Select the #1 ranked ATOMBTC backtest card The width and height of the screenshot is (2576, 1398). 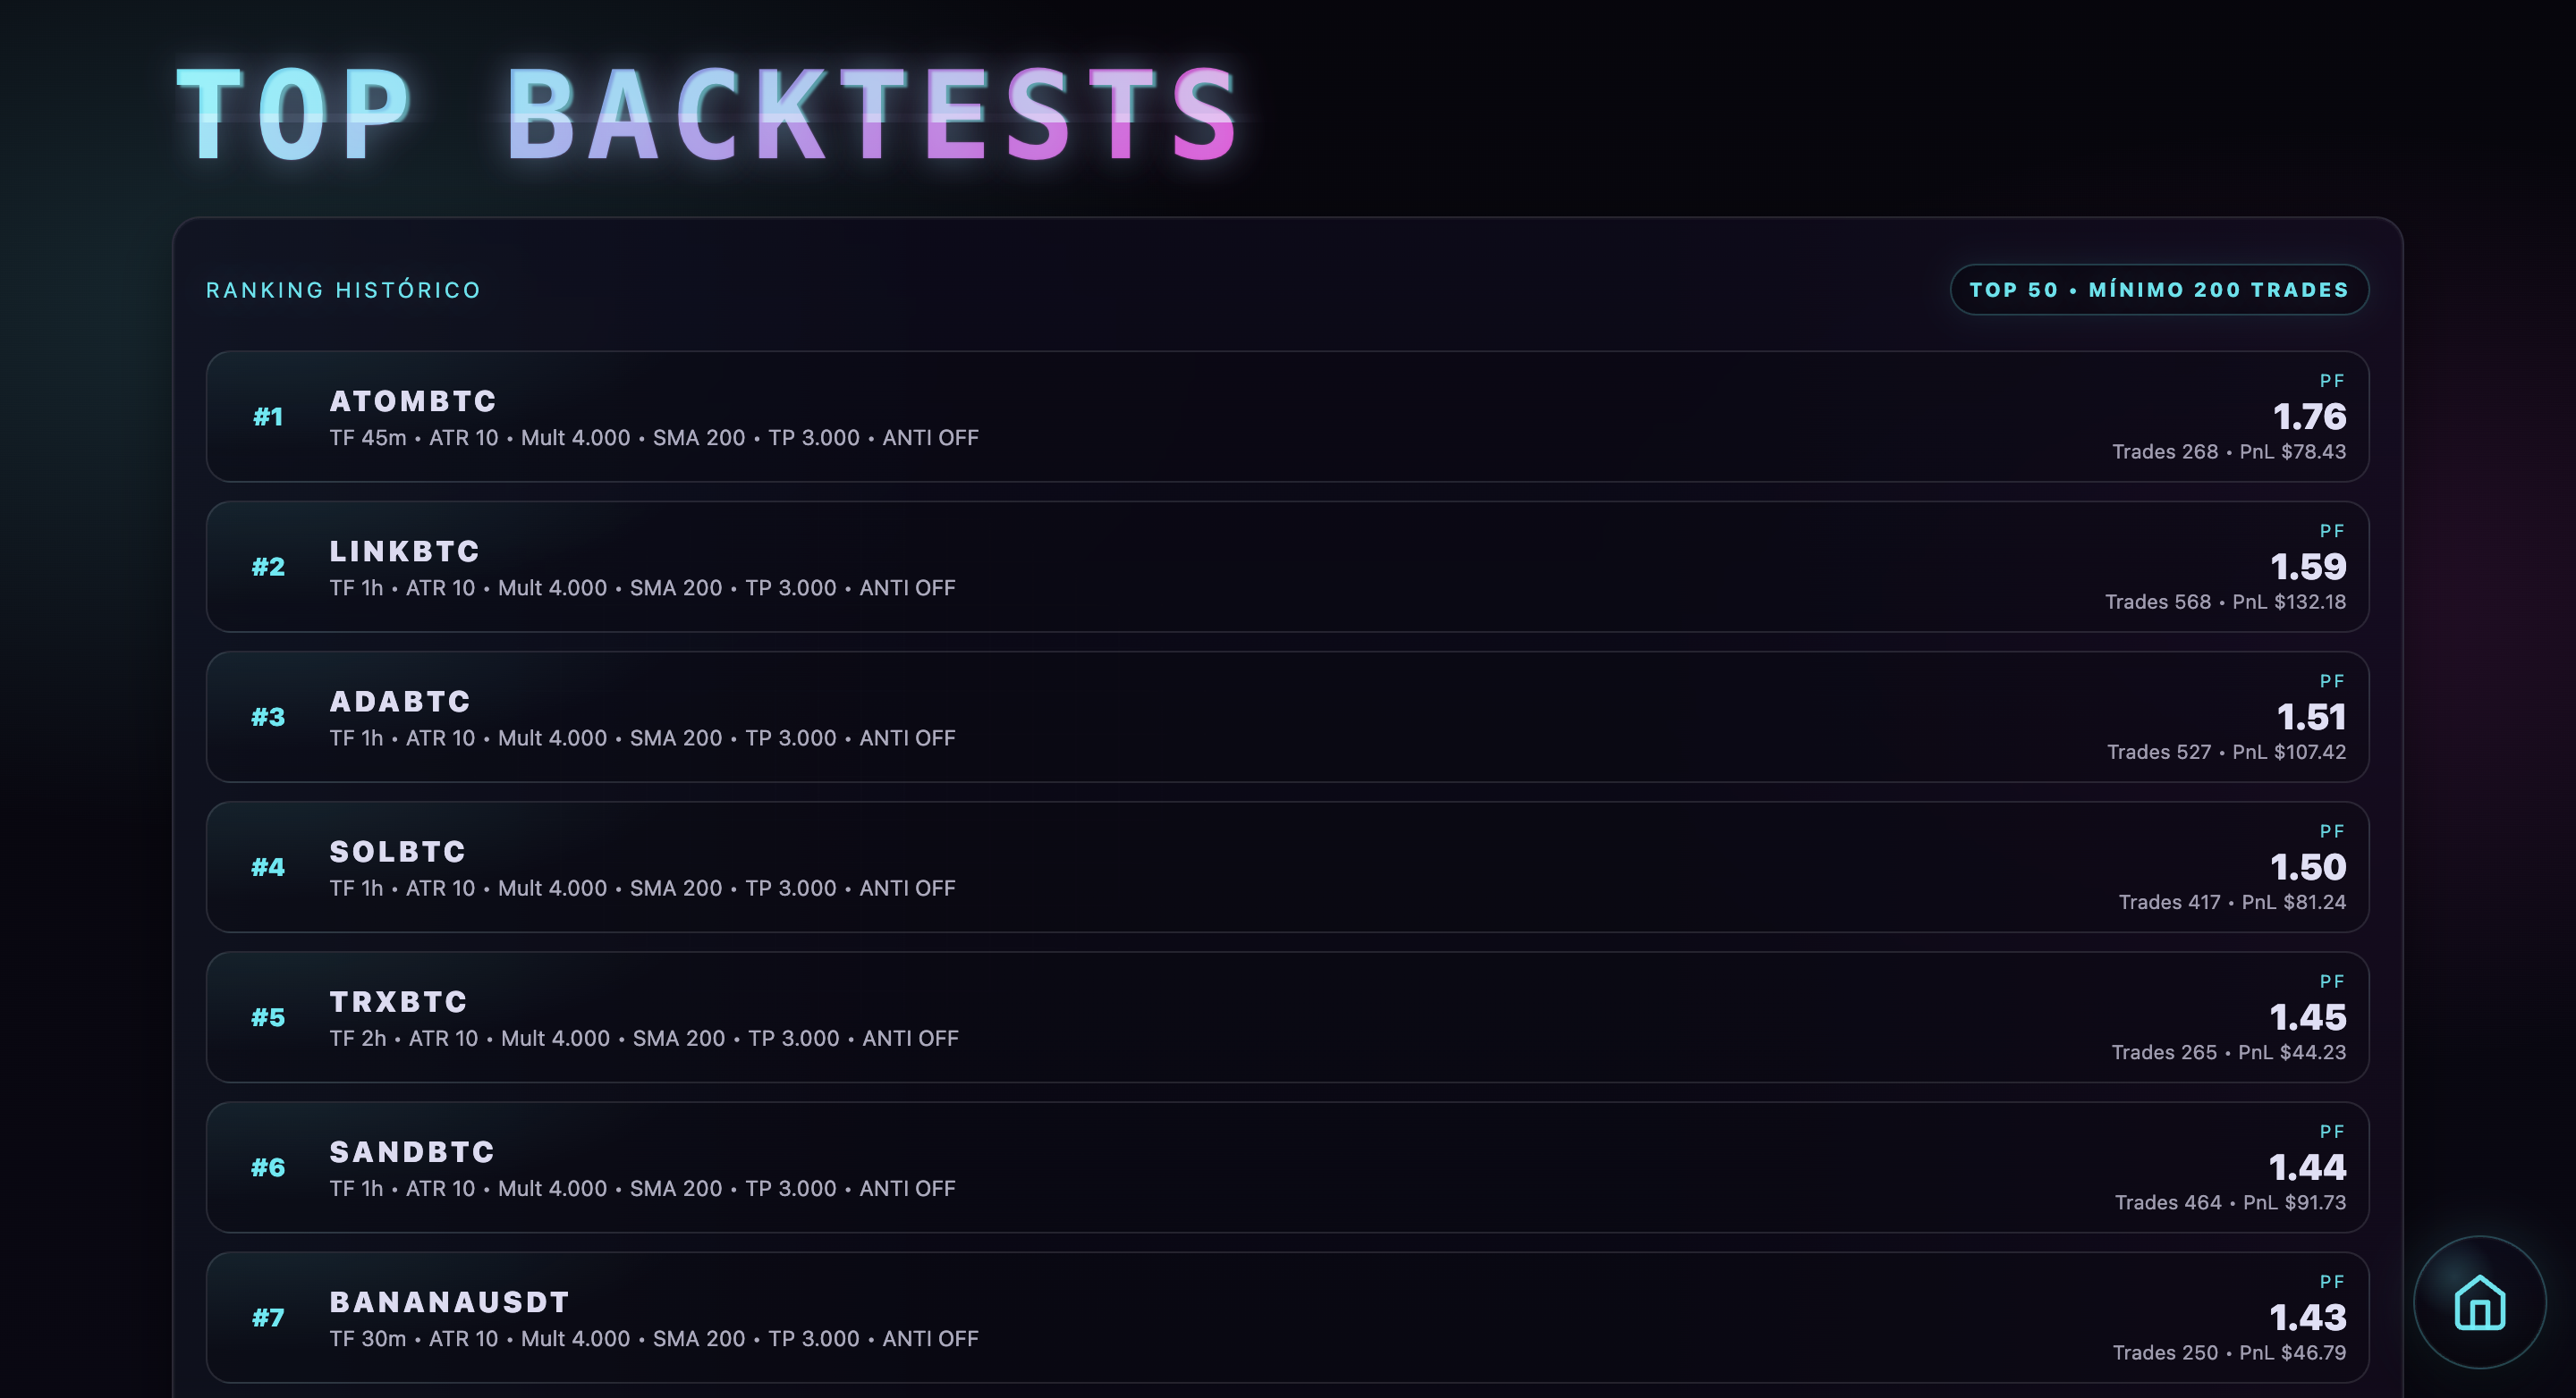tap(1288, 417)
